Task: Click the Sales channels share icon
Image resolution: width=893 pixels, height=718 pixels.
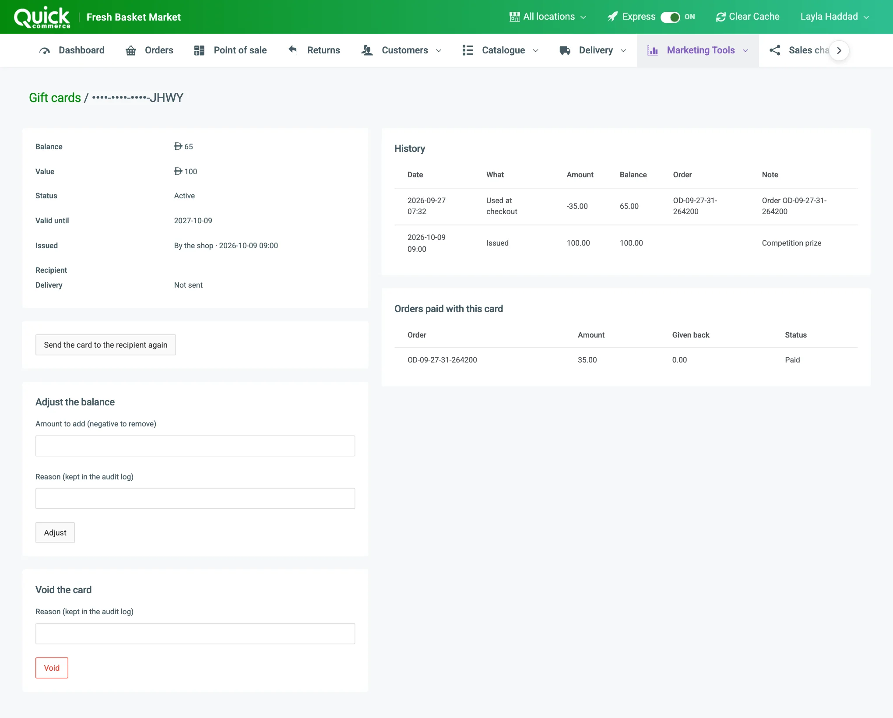Action: click(775, 50)
